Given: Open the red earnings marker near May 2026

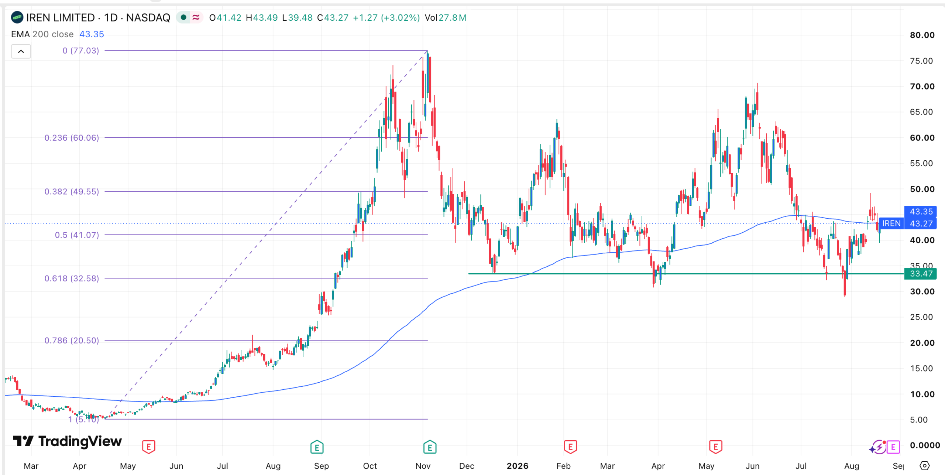Looking at the screenshot, I should coord(715,447).
